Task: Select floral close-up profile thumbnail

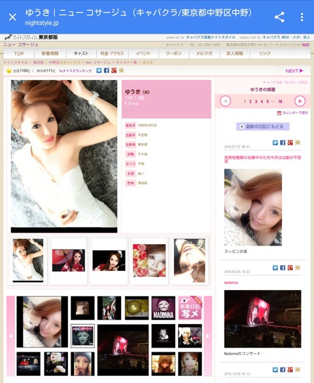Action: click(x=149, y=261)
